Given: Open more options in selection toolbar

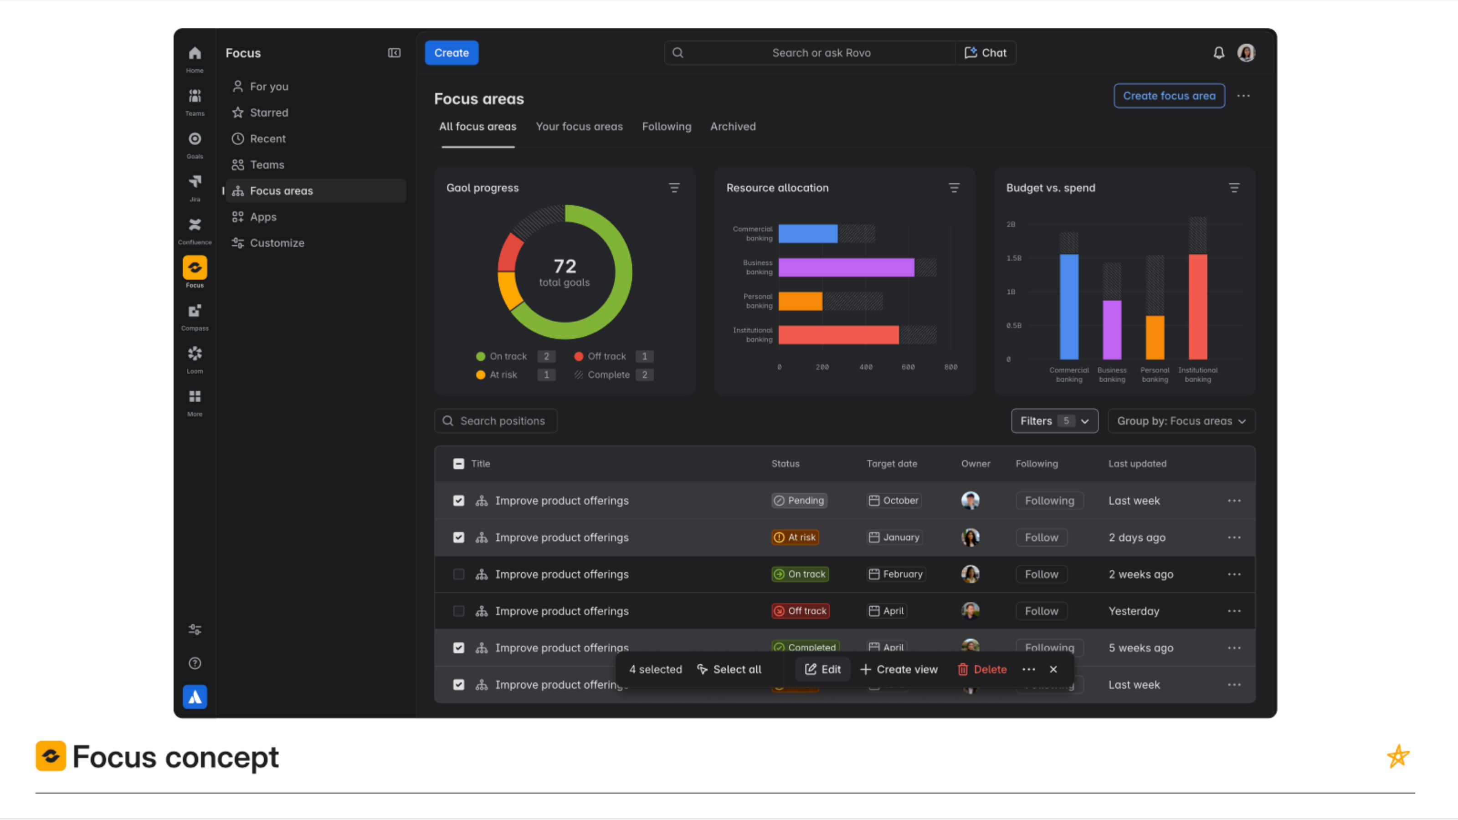Looking at the screenshot, I should [1028, 669].
